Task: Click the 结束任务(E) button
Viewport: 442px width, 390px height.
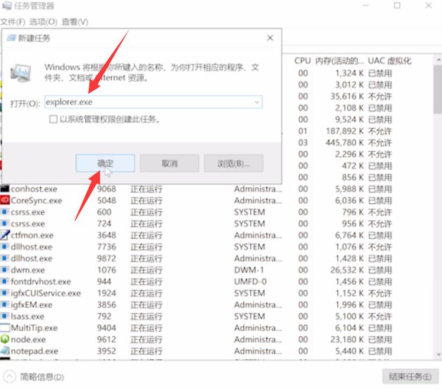Action: 410,376
